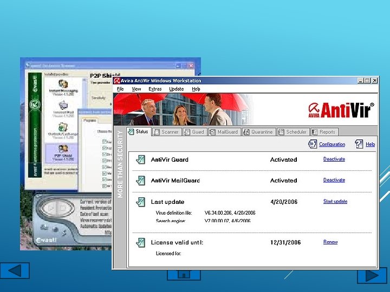Switch to the Scanner tab
390x292 pixels.
pos(167,132)
